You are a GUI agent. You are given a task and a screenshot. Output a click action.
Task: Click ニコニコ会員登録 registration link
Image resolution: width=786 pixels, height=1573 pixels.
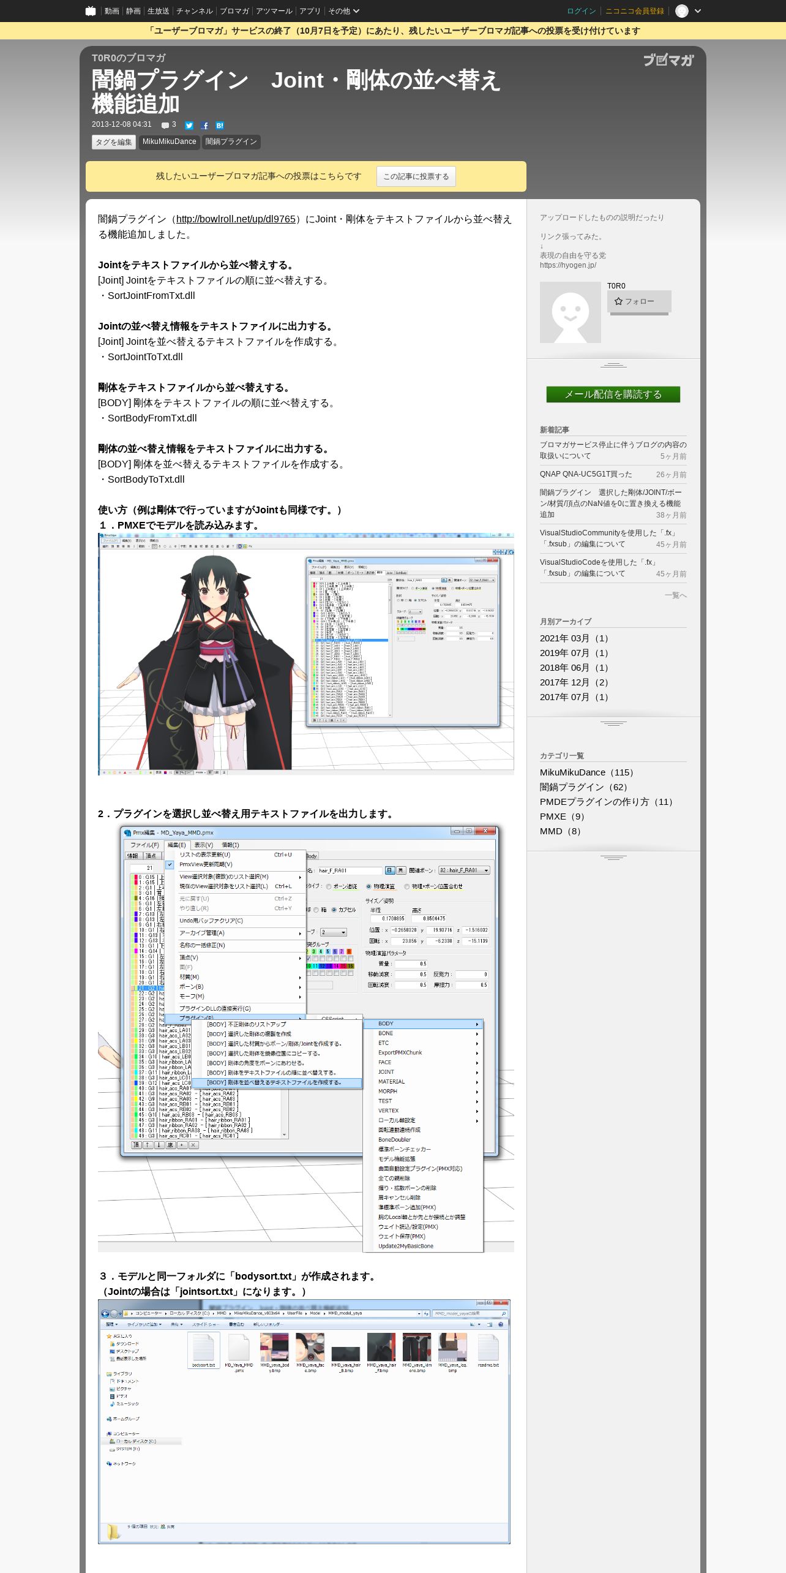635,11
